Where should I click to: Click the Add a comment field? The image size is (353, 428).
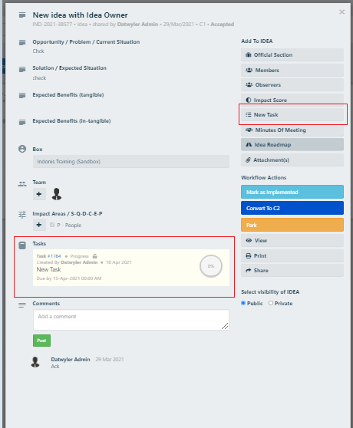(131, 320)
